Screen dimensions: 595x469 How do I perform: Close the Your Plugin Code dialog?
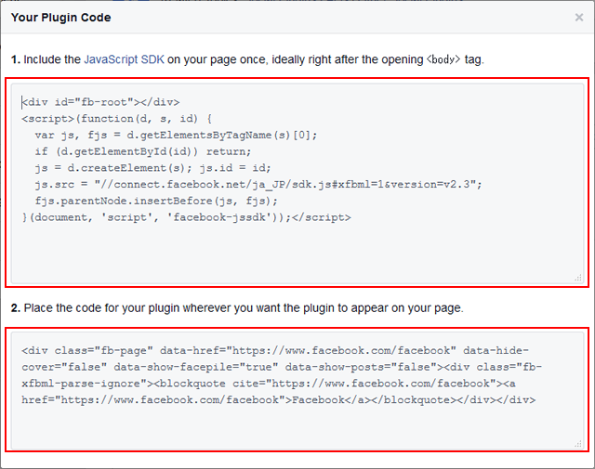(x=578, y=18)
